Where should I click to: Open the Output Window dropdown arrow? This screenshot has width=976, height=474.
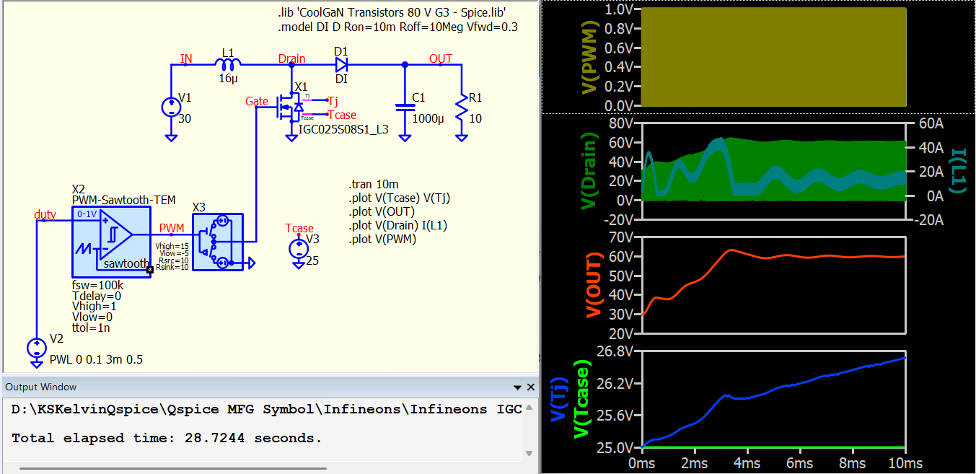(517, 387)
